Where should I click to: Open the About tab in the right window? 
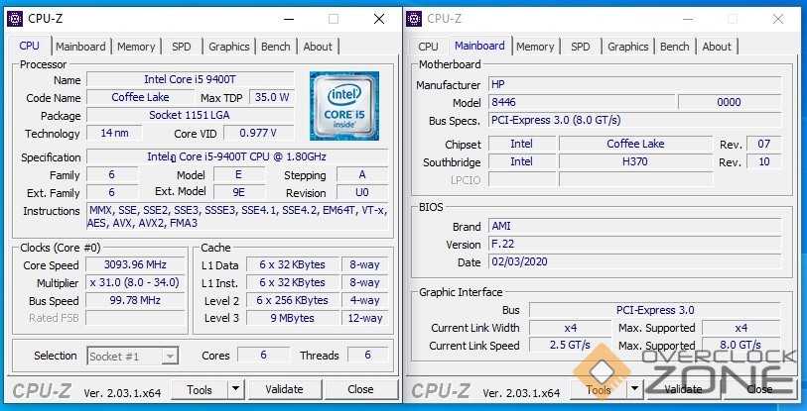point(717,47)
